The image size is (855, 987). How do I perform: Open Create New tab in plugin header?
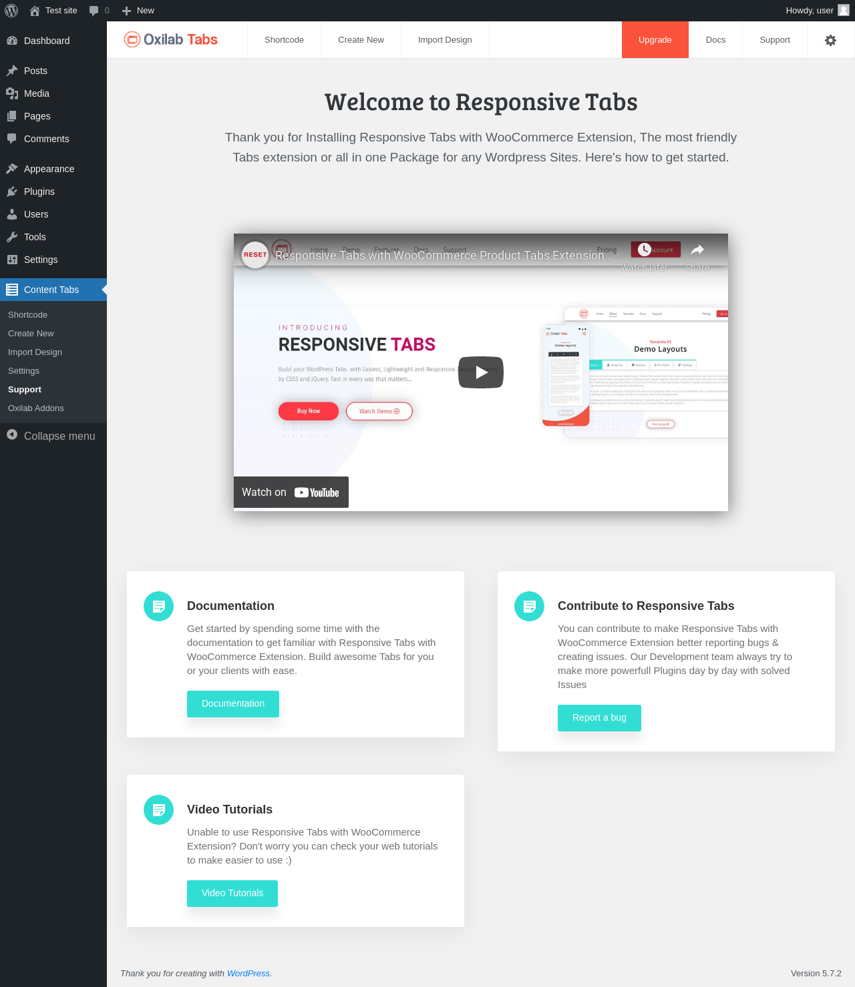(x=361, y=40)
